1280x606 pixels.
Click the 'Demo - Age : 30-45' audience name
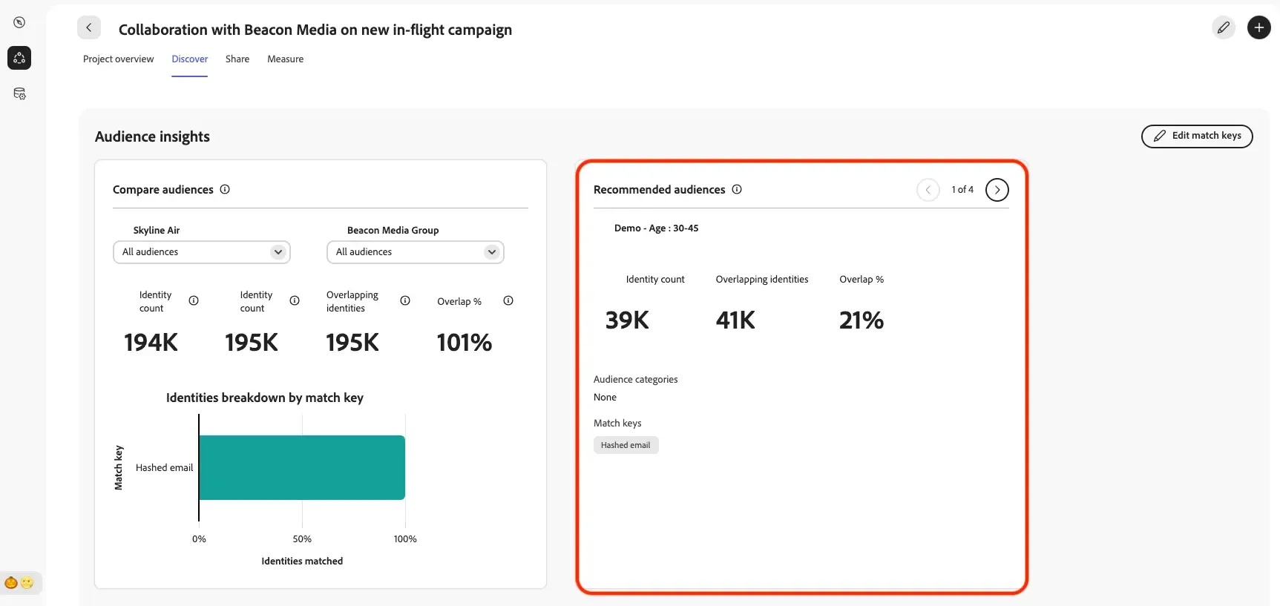(x=656, y=228)
